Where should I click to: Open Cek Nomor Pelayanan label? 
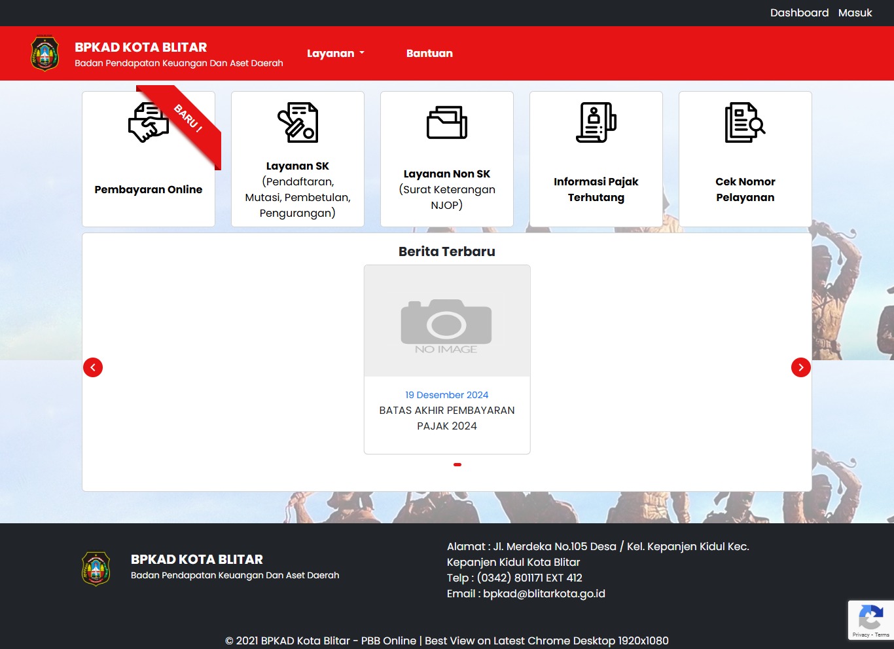(x=745, y=189)
